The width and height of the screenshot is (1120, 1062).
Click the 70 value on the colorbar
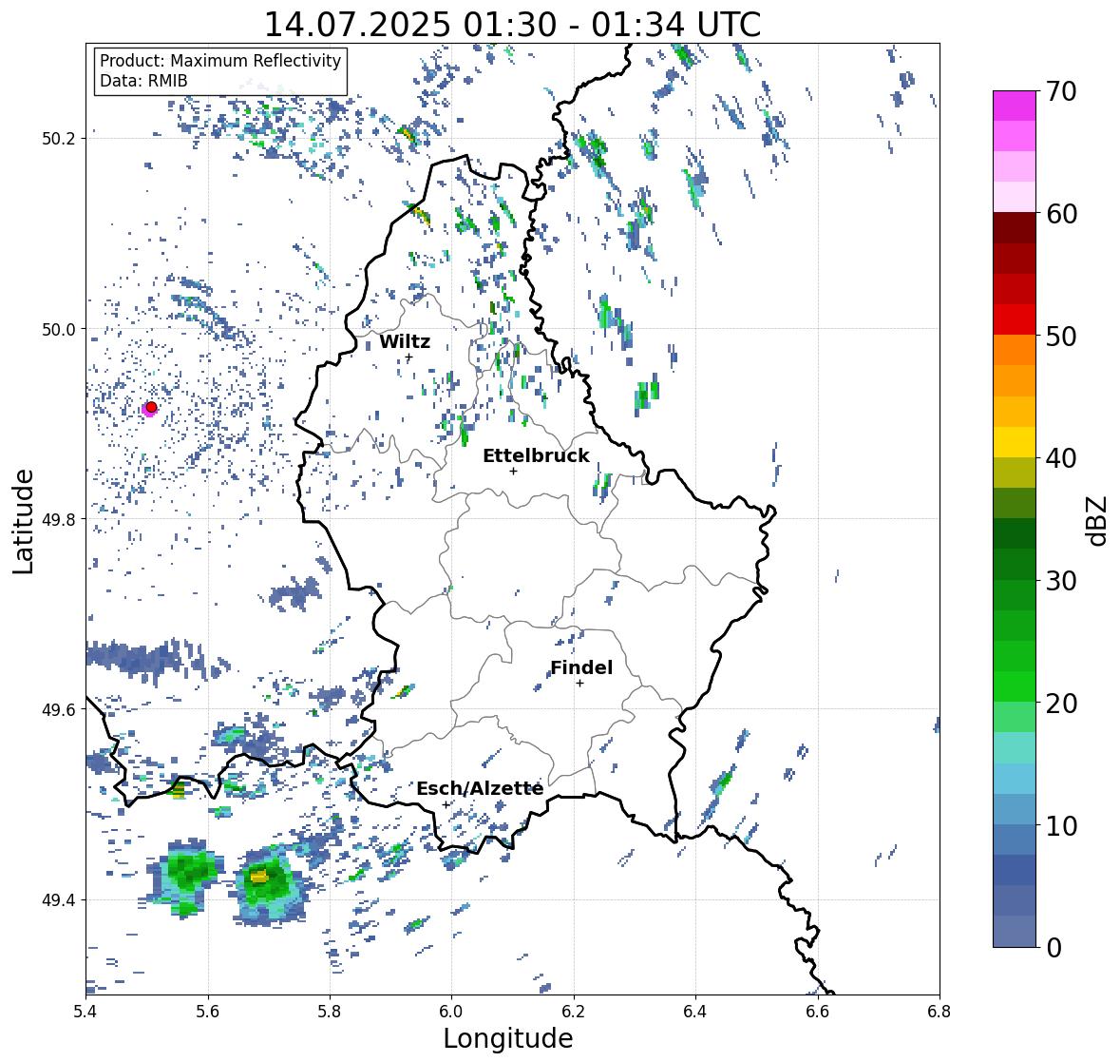[x=1061, y=91]
